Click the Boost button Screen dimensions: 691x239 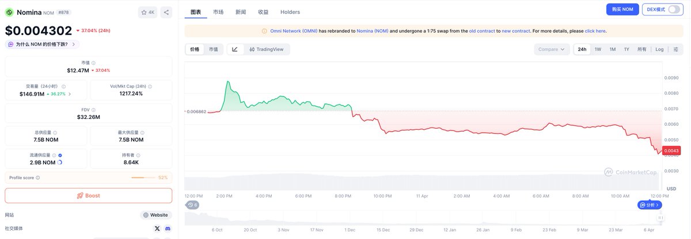pos(88,195)
